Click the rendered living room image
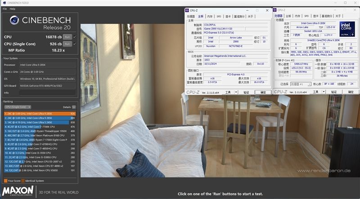The image size is (360, 199). click(220, 101)
